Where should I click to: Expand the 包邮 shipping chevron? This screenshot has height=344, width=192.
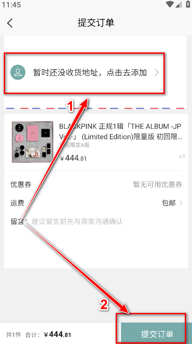coord(181,203)
